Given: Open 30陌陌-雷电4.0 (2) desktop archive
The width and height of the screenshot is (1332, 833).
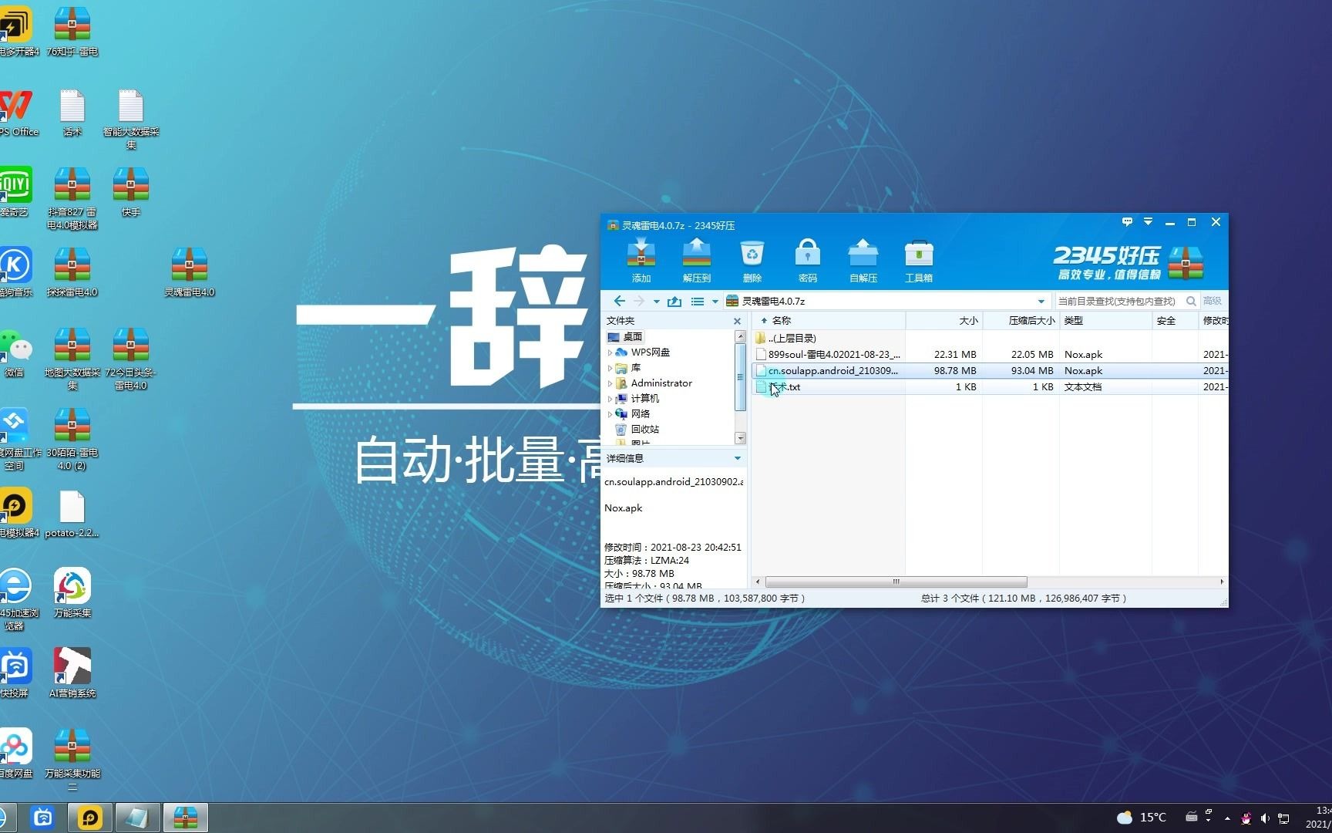Looking at the screenshot, I should (72, 440).
